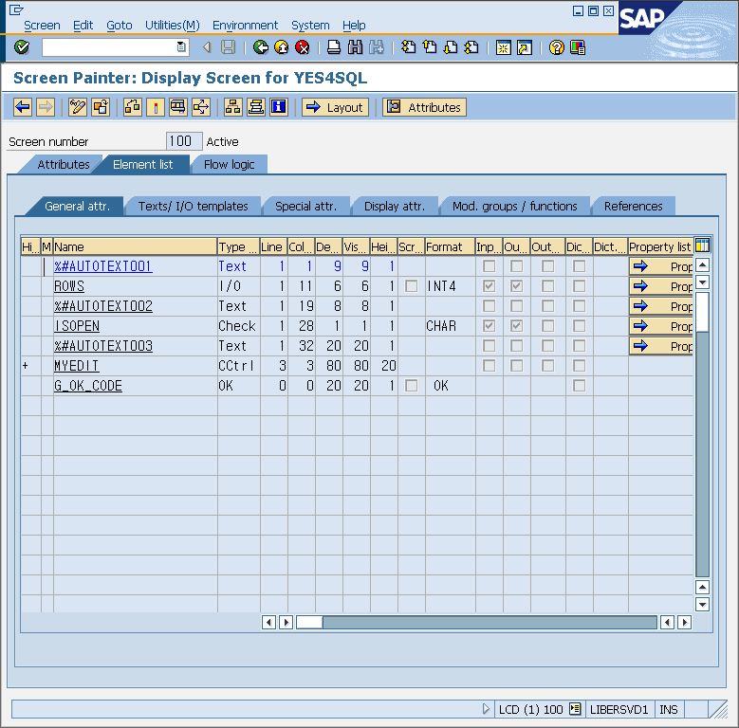
Task: Open Property list for ROWS row
Action: pos(661,286)
